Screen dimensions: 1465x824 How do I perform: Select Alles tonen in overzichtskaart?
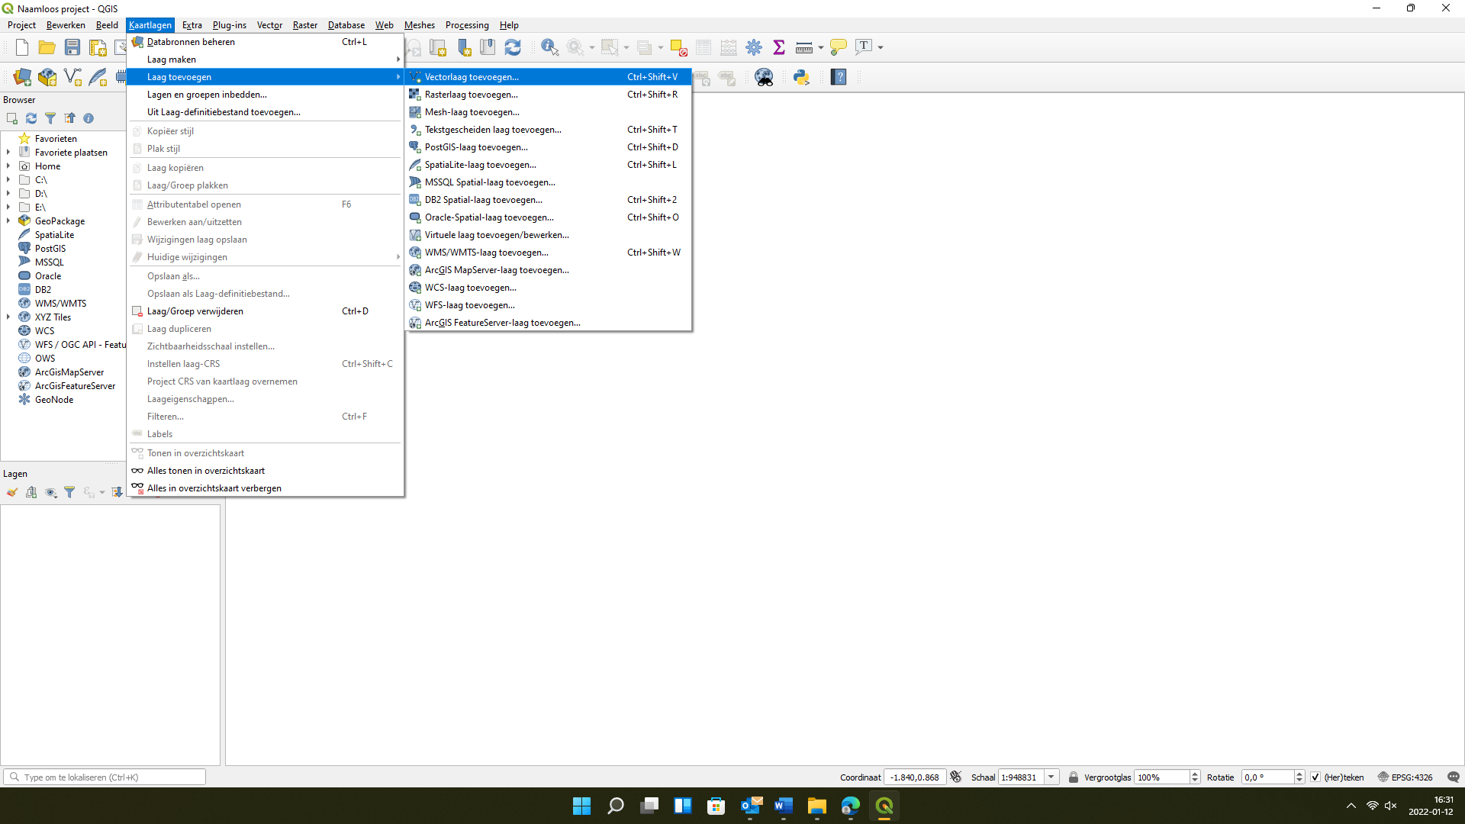click(x=265, y=471)
